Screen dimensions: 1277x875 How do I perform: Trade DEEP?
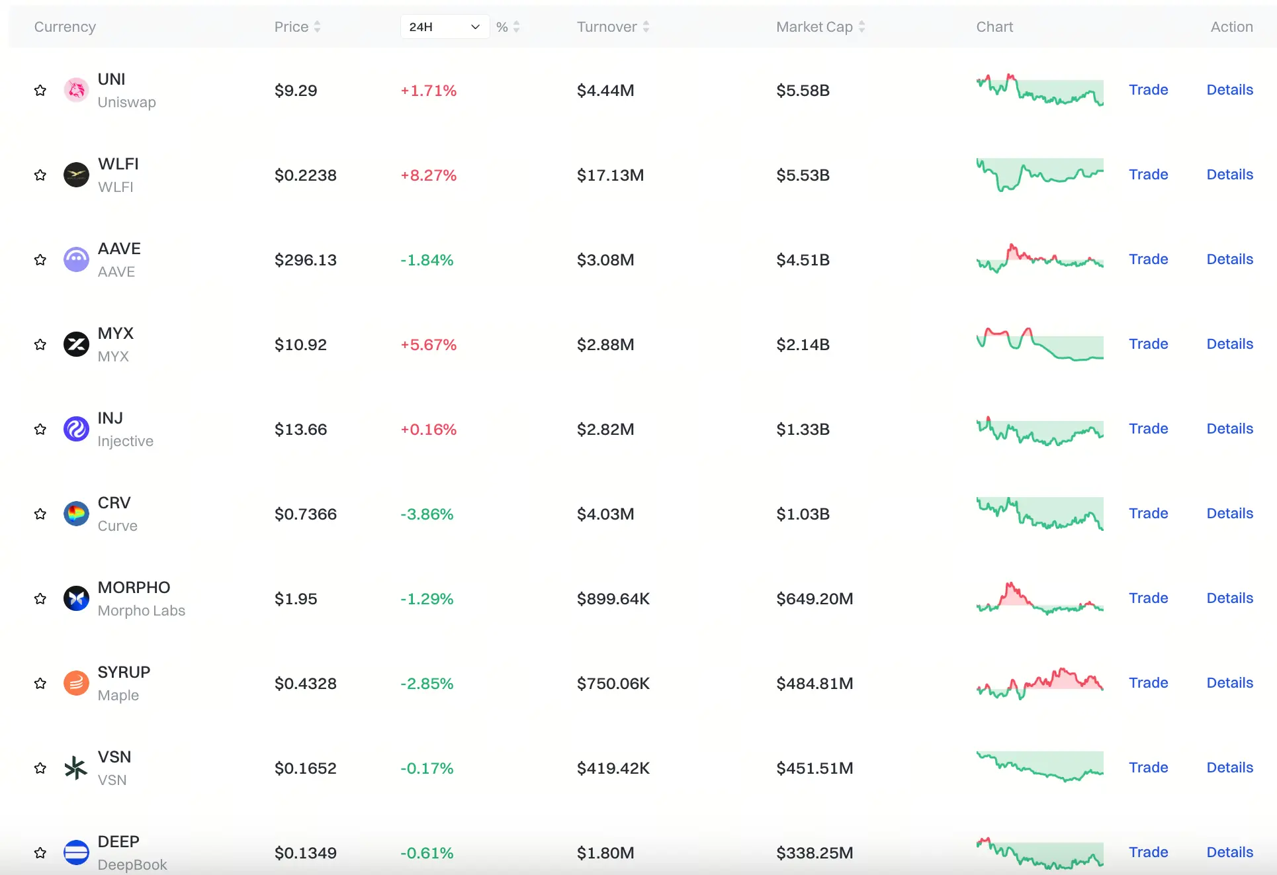click(1148, 852)
